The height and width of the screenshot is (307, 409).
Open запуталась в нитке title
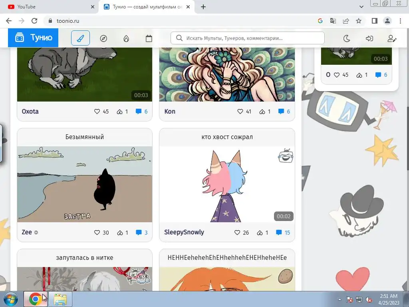(85, 258)
